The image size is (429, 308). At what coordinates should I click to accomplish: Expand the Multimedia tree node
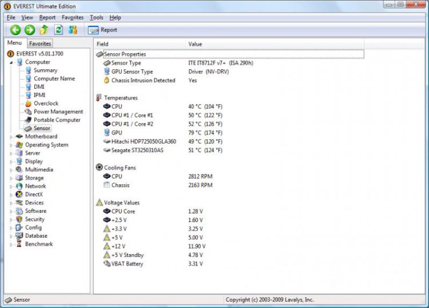[11, 169]
